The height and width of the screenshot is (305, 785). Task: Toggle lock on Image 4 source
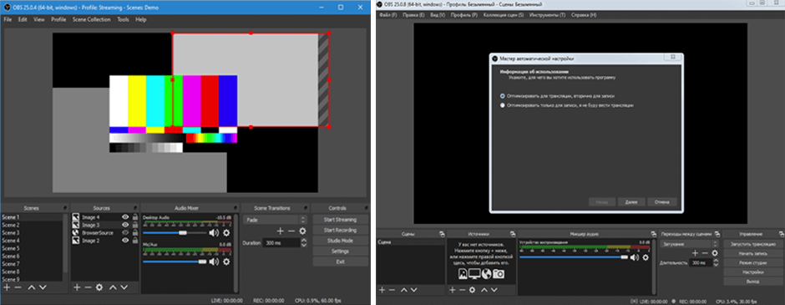(134, 217)
